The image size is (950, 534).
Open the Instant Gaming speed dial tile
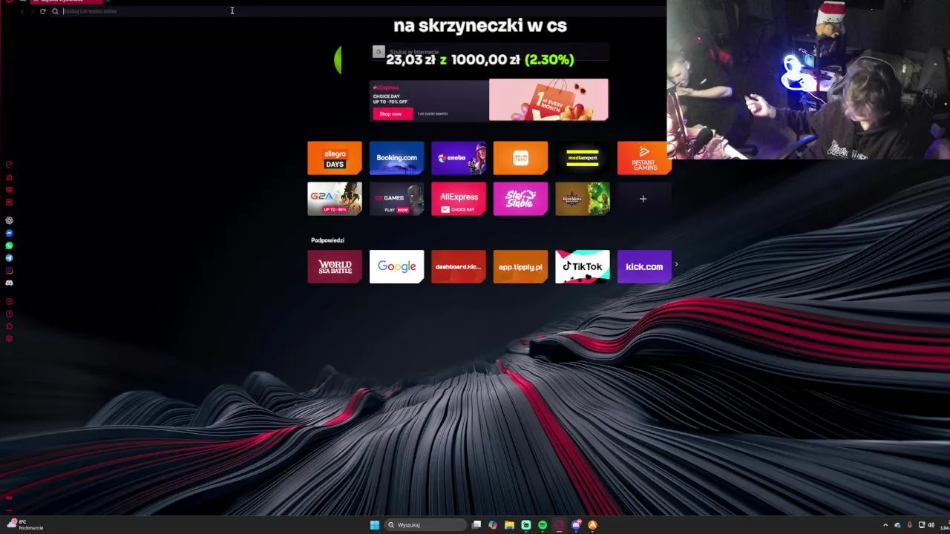pos(644,158)
